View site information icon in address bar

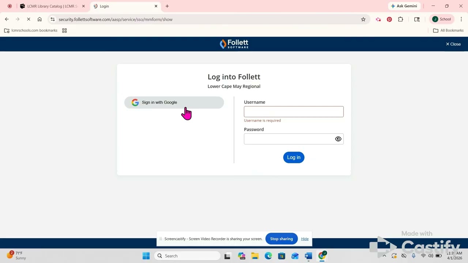[53, 19]
